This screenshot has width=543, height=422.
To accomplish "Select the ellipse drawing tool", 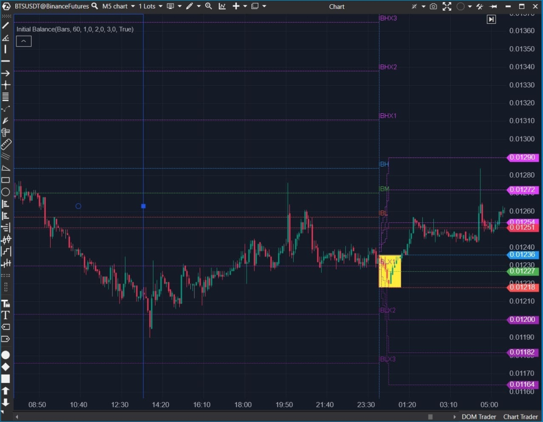I will tap(6, 191).
